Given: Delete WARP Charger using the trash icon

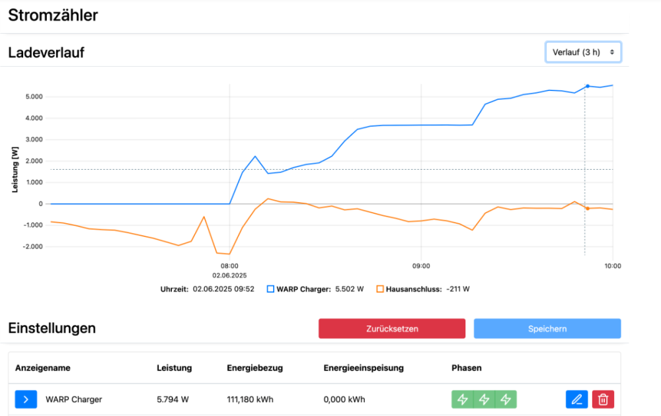Looking at the screenshot, I should [603, 399].
